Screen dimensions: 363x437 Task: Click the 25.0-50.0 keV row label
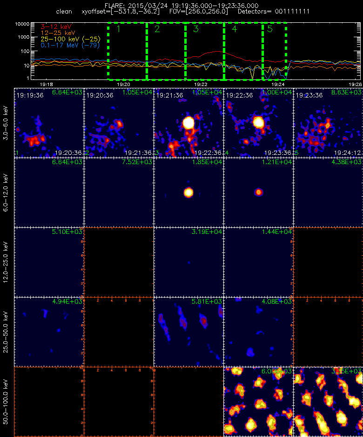[6, 332]
